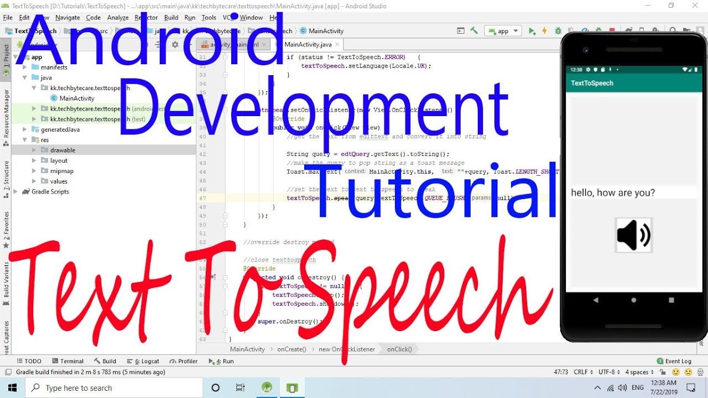This screenshot has height=398, width=708.
Task: Toggle the TODO tool window
Action: [29, 361]
